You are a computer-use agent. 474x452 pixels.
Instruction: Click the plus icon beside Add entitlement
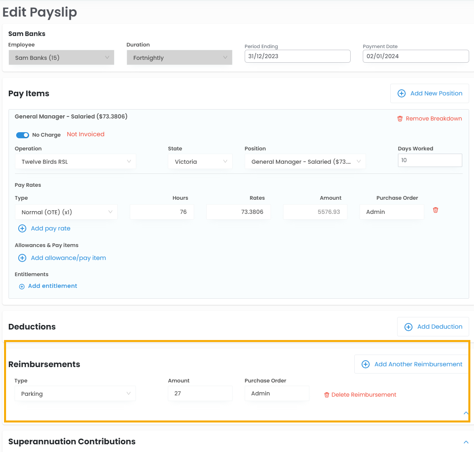coord(22,286)
